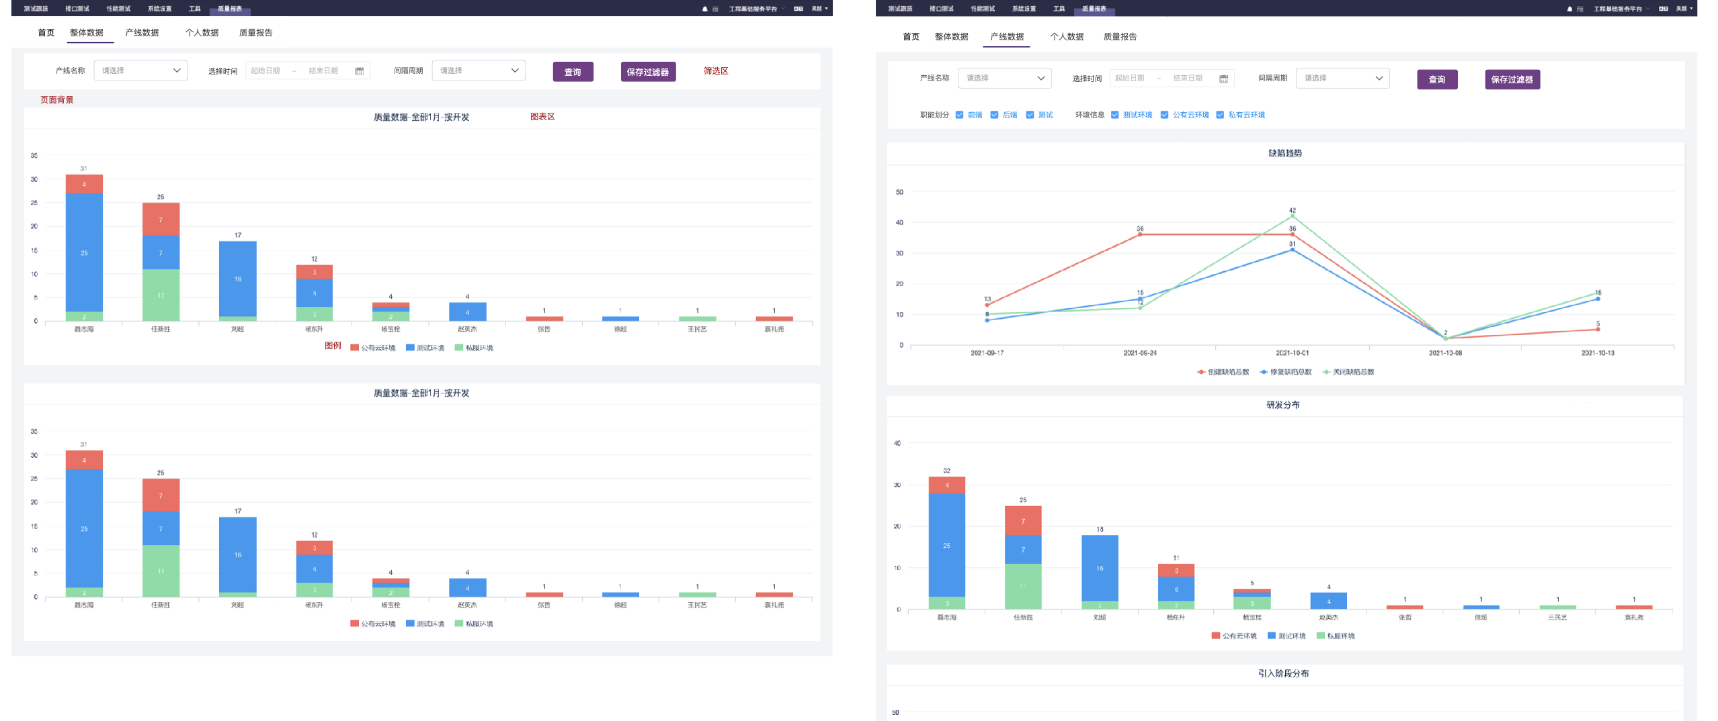Open 系统设置 menu in right page navbar
This screenshot has width=1718, height=721.
click(1024, 9)
